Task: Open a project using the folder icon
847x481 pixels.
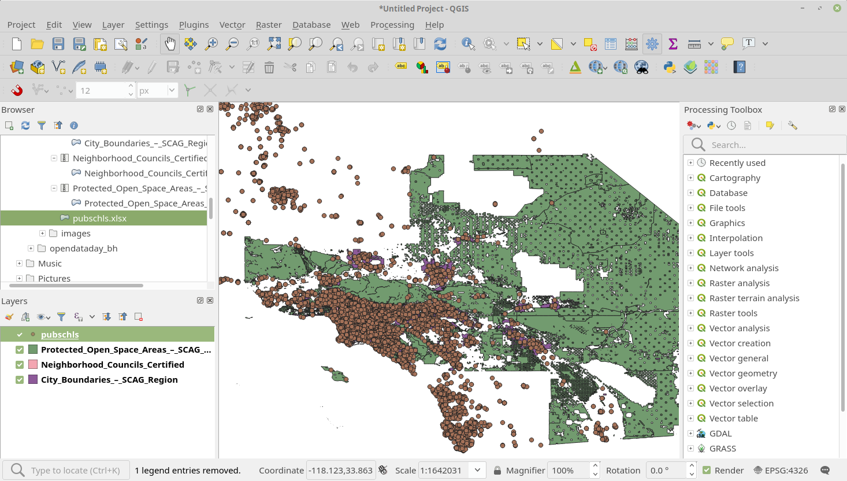Action: pyautogui.click(x=38, y=44)
